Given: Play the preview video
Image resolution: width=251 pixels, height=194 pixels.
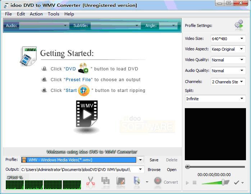Looking at the screenshot, I should 187,183.
